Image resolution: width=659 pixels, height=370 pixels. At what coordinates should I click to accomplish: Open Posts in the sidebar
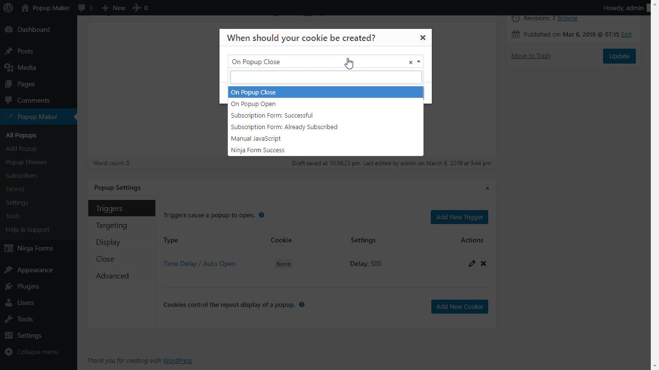pos(39,51)
